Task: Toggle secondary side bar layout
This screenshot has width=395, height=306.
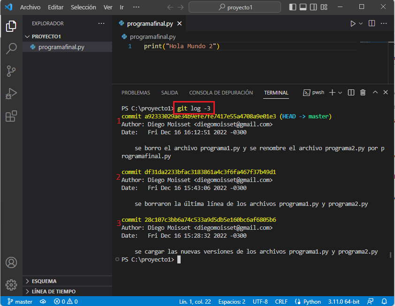Action: (313, 7)
